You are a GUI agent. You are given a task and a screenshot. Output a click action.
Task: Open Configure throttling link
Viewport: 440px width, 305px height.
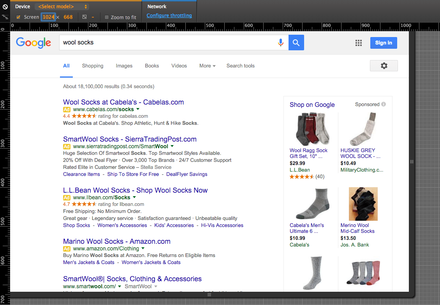[169, 16]
